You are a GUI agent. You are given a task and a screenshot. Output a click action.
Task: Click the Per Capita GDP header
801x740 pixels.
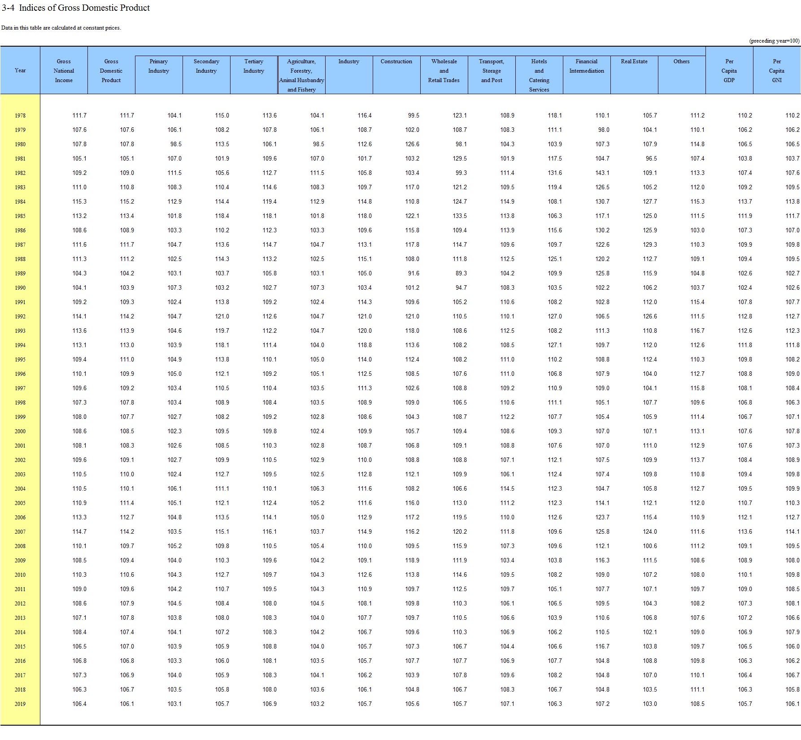coord(729,71)
